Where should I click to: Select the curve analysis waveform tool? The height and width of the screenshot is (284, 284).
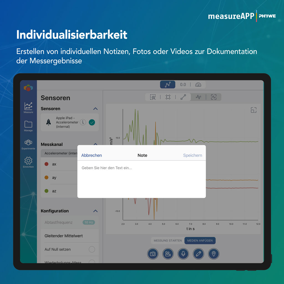pyautogui.click(x=199, y=97)
